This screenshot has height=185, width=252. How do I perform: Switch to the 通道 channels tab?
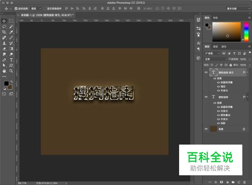click(215, 47)
